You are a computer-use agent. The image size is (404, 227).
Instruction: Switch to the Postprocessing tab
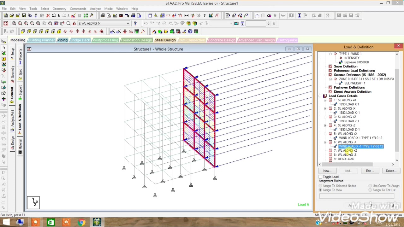[105, 40]
